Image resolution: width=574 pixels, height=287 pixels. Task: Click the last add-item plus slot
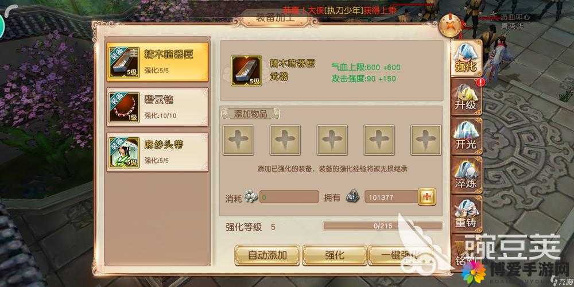426,140
